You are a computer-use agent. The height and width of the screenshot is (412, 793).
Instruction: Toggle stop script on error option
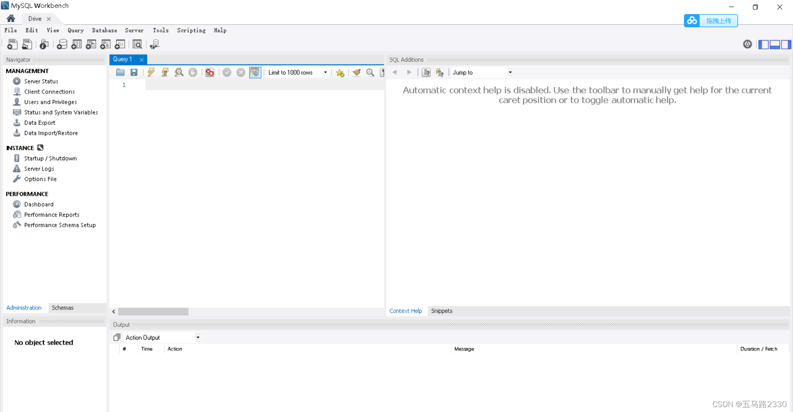209,72
